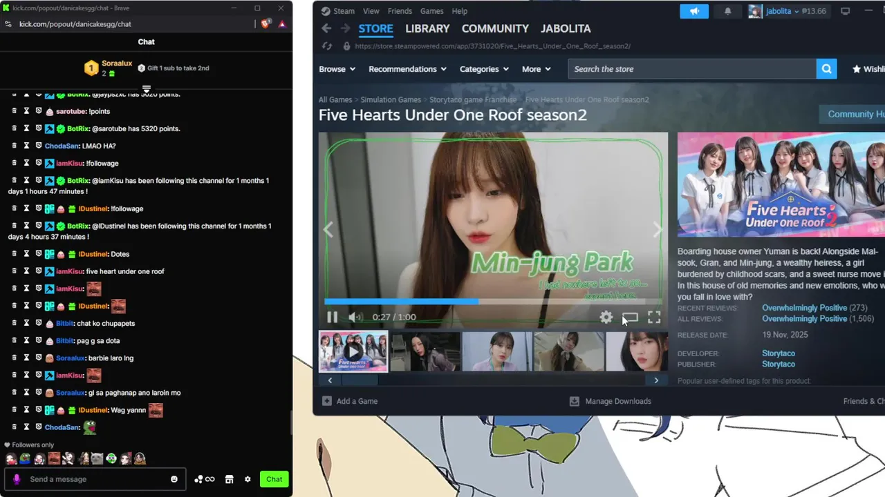Open the Storytaco developer link
Image resolution: width=885 pixels, height=497 pixels.
tap(779, 353)
